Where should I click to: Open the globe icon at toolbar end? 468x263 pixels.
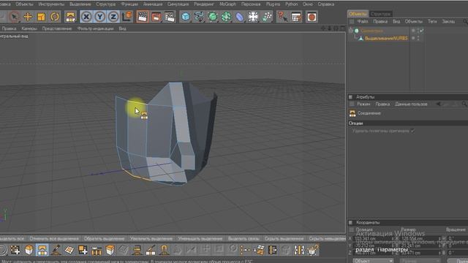tap(312, 17)
